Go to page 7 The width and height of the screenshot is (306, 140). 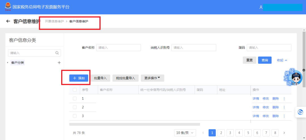click(x=266, y=133)
